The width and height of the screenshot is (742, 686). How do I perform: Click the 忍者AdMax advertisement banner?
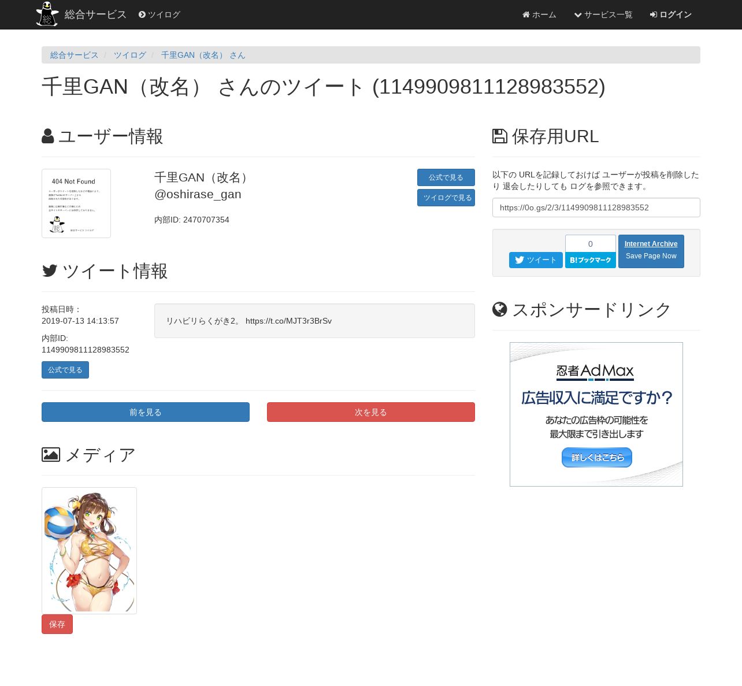tap(596, 414)
